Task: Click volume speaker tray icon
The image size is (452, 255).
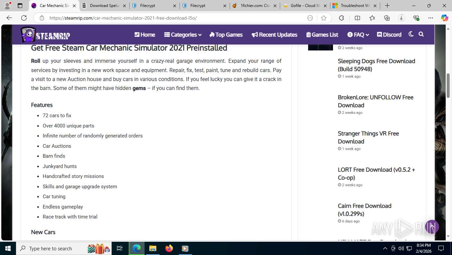Action: coord(401,248)
